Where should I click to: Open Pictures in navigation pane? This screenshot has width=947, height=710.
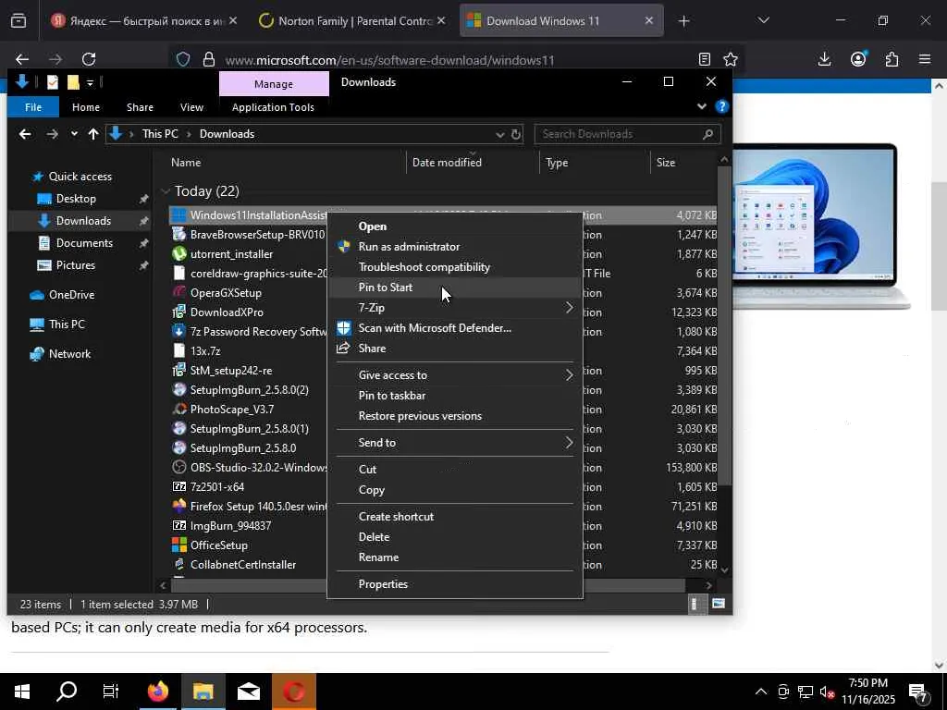pos(76,265)
